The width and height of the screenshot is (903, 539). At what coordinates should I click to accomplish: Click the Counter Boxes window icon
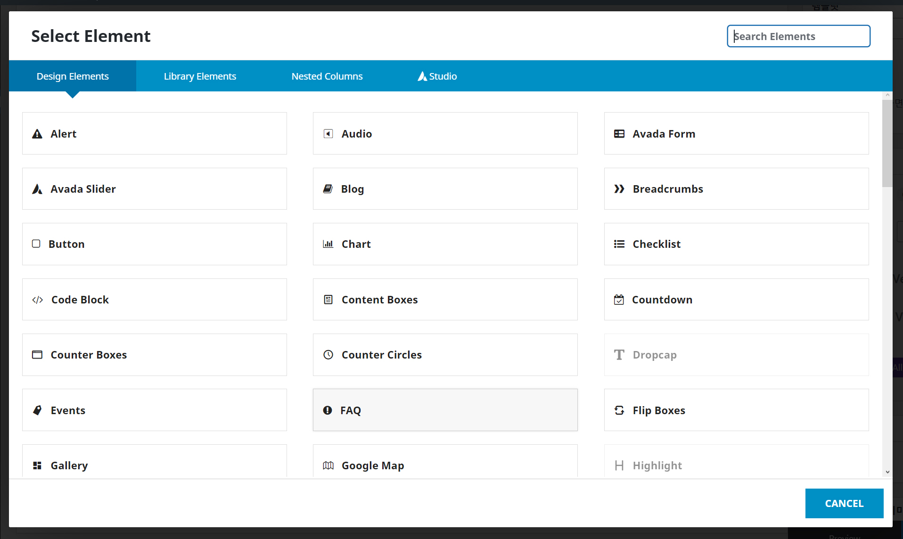(x=37, y=355)
